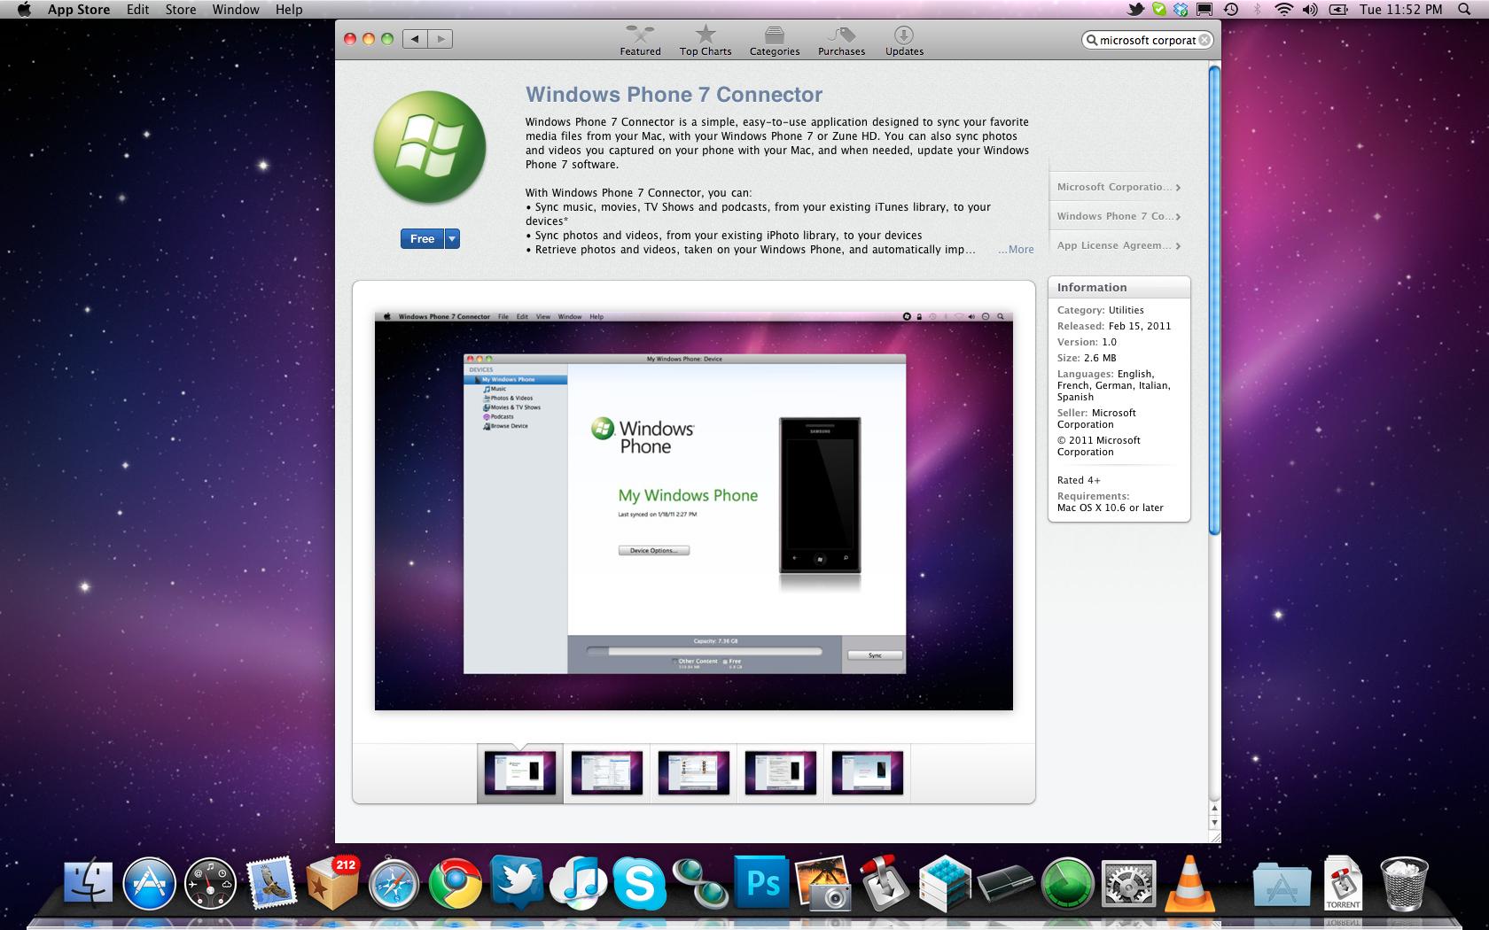Clear the search field text
This screenshot has width=1489, height=930.
[1204, 40]
